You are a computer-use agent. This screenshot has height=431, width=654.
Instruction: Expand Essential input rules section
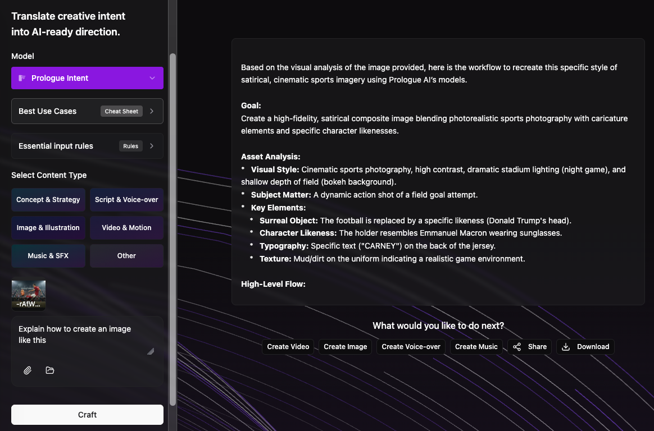[x=87, y=146]
